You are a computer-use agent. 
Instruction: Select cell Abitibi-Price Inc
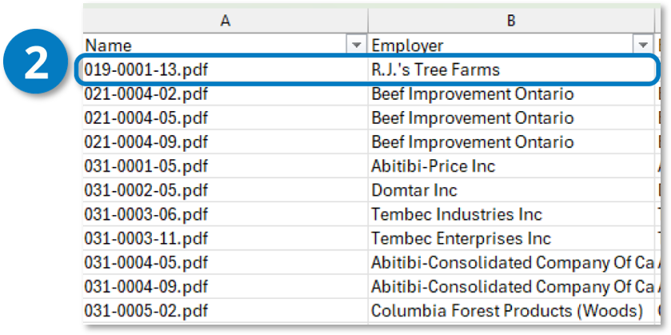511,166
